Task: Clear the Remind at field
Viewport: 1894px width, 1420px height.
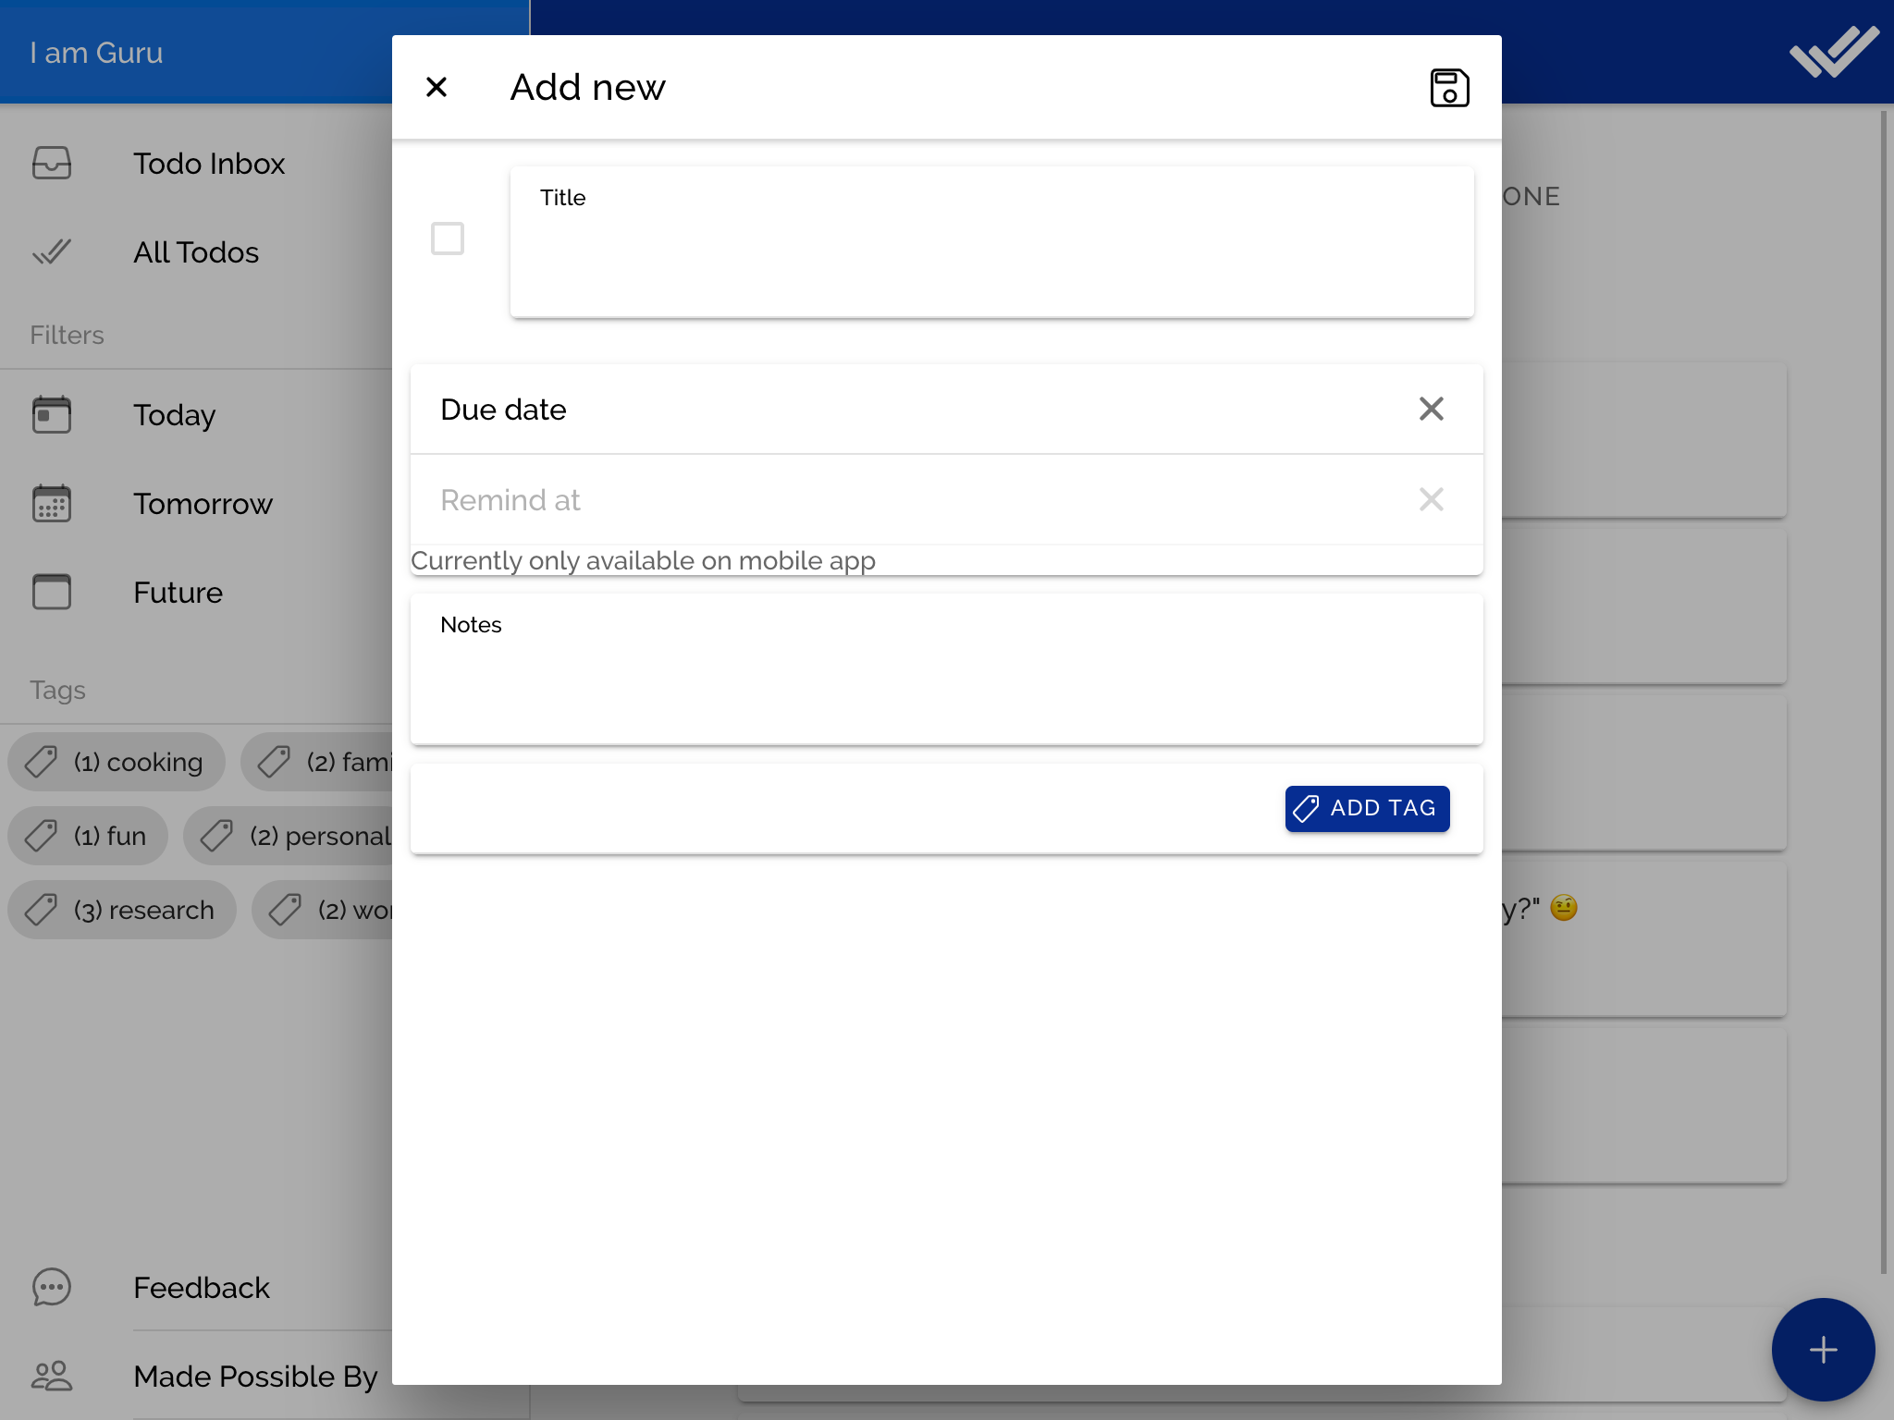Action: [x=1431, y=499]
